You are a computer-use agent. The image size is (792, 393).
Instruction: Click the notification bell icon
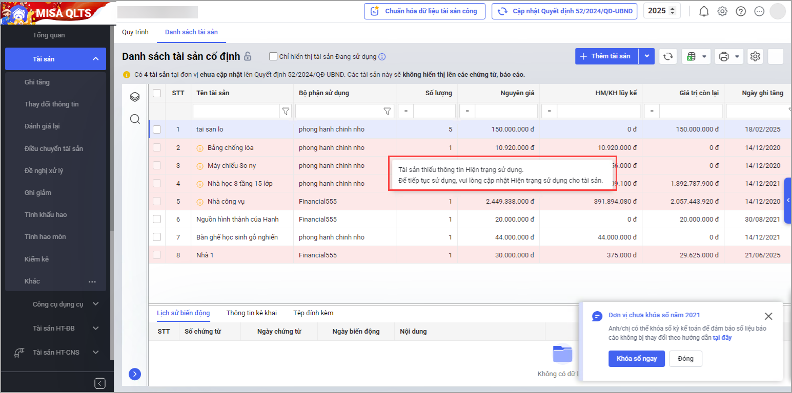(704, 11)
